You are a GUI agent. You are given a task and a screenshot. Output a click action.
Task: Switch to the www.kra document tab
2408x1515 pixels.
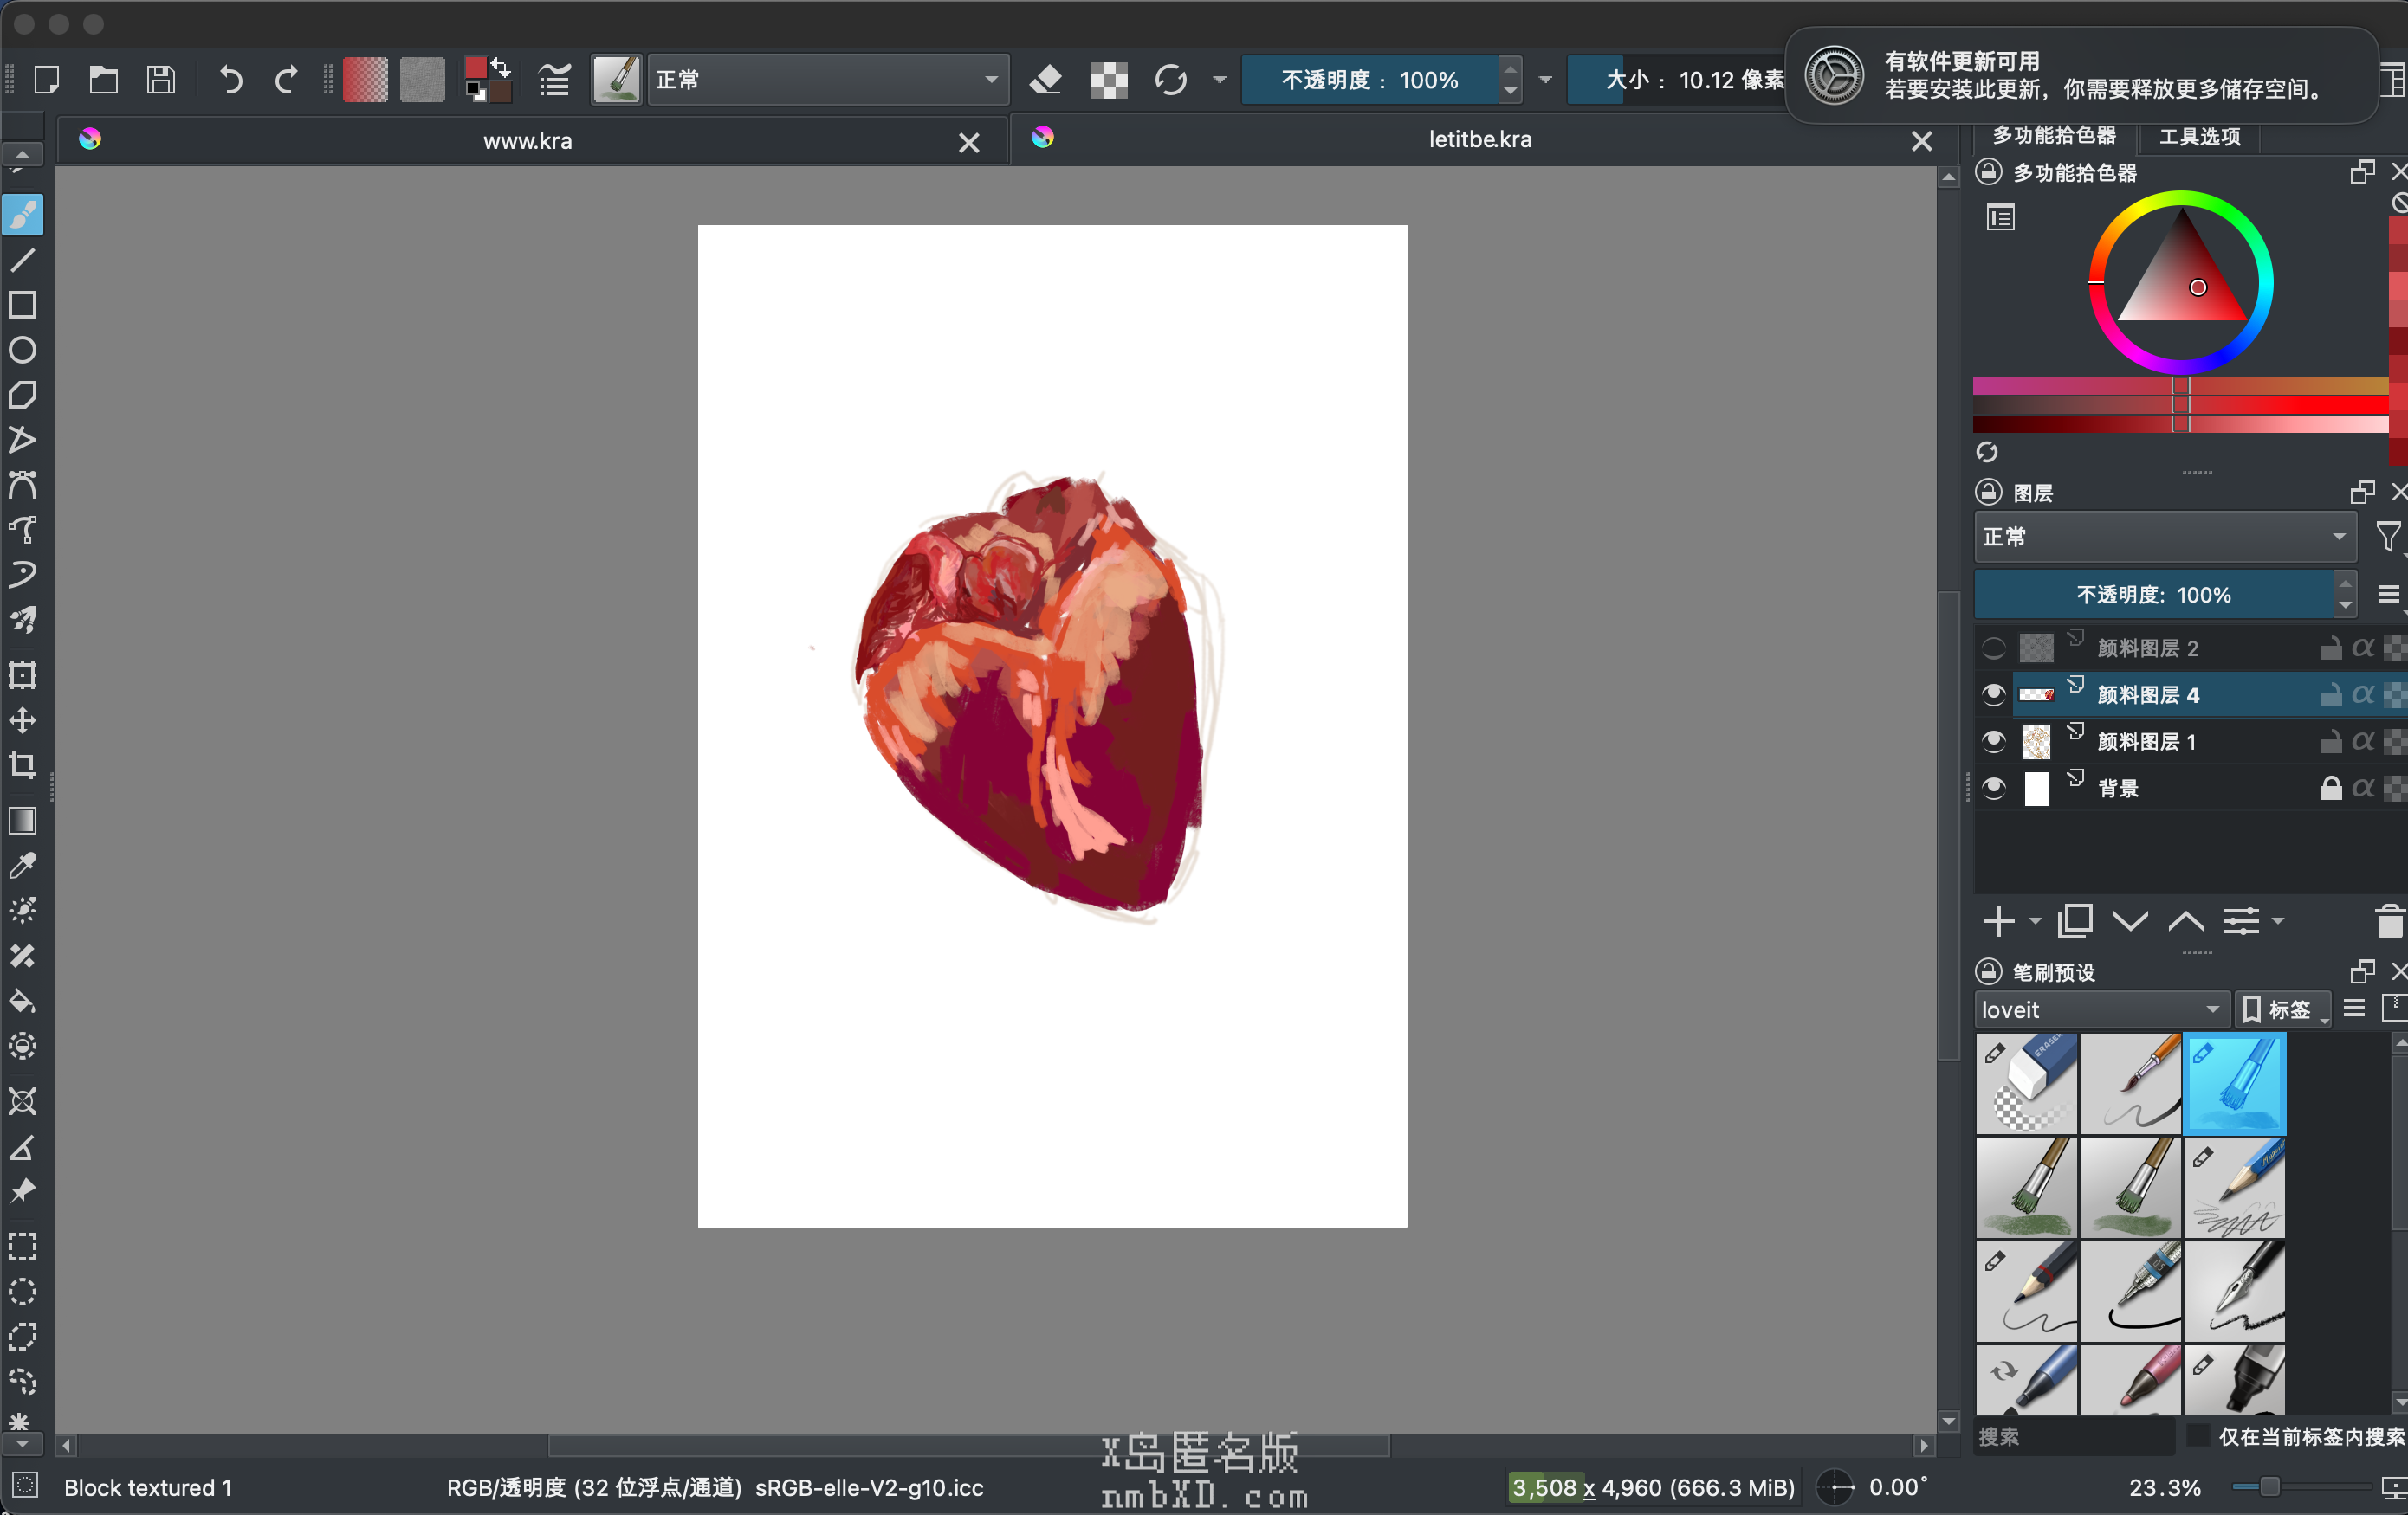click(x=527, y=141)
